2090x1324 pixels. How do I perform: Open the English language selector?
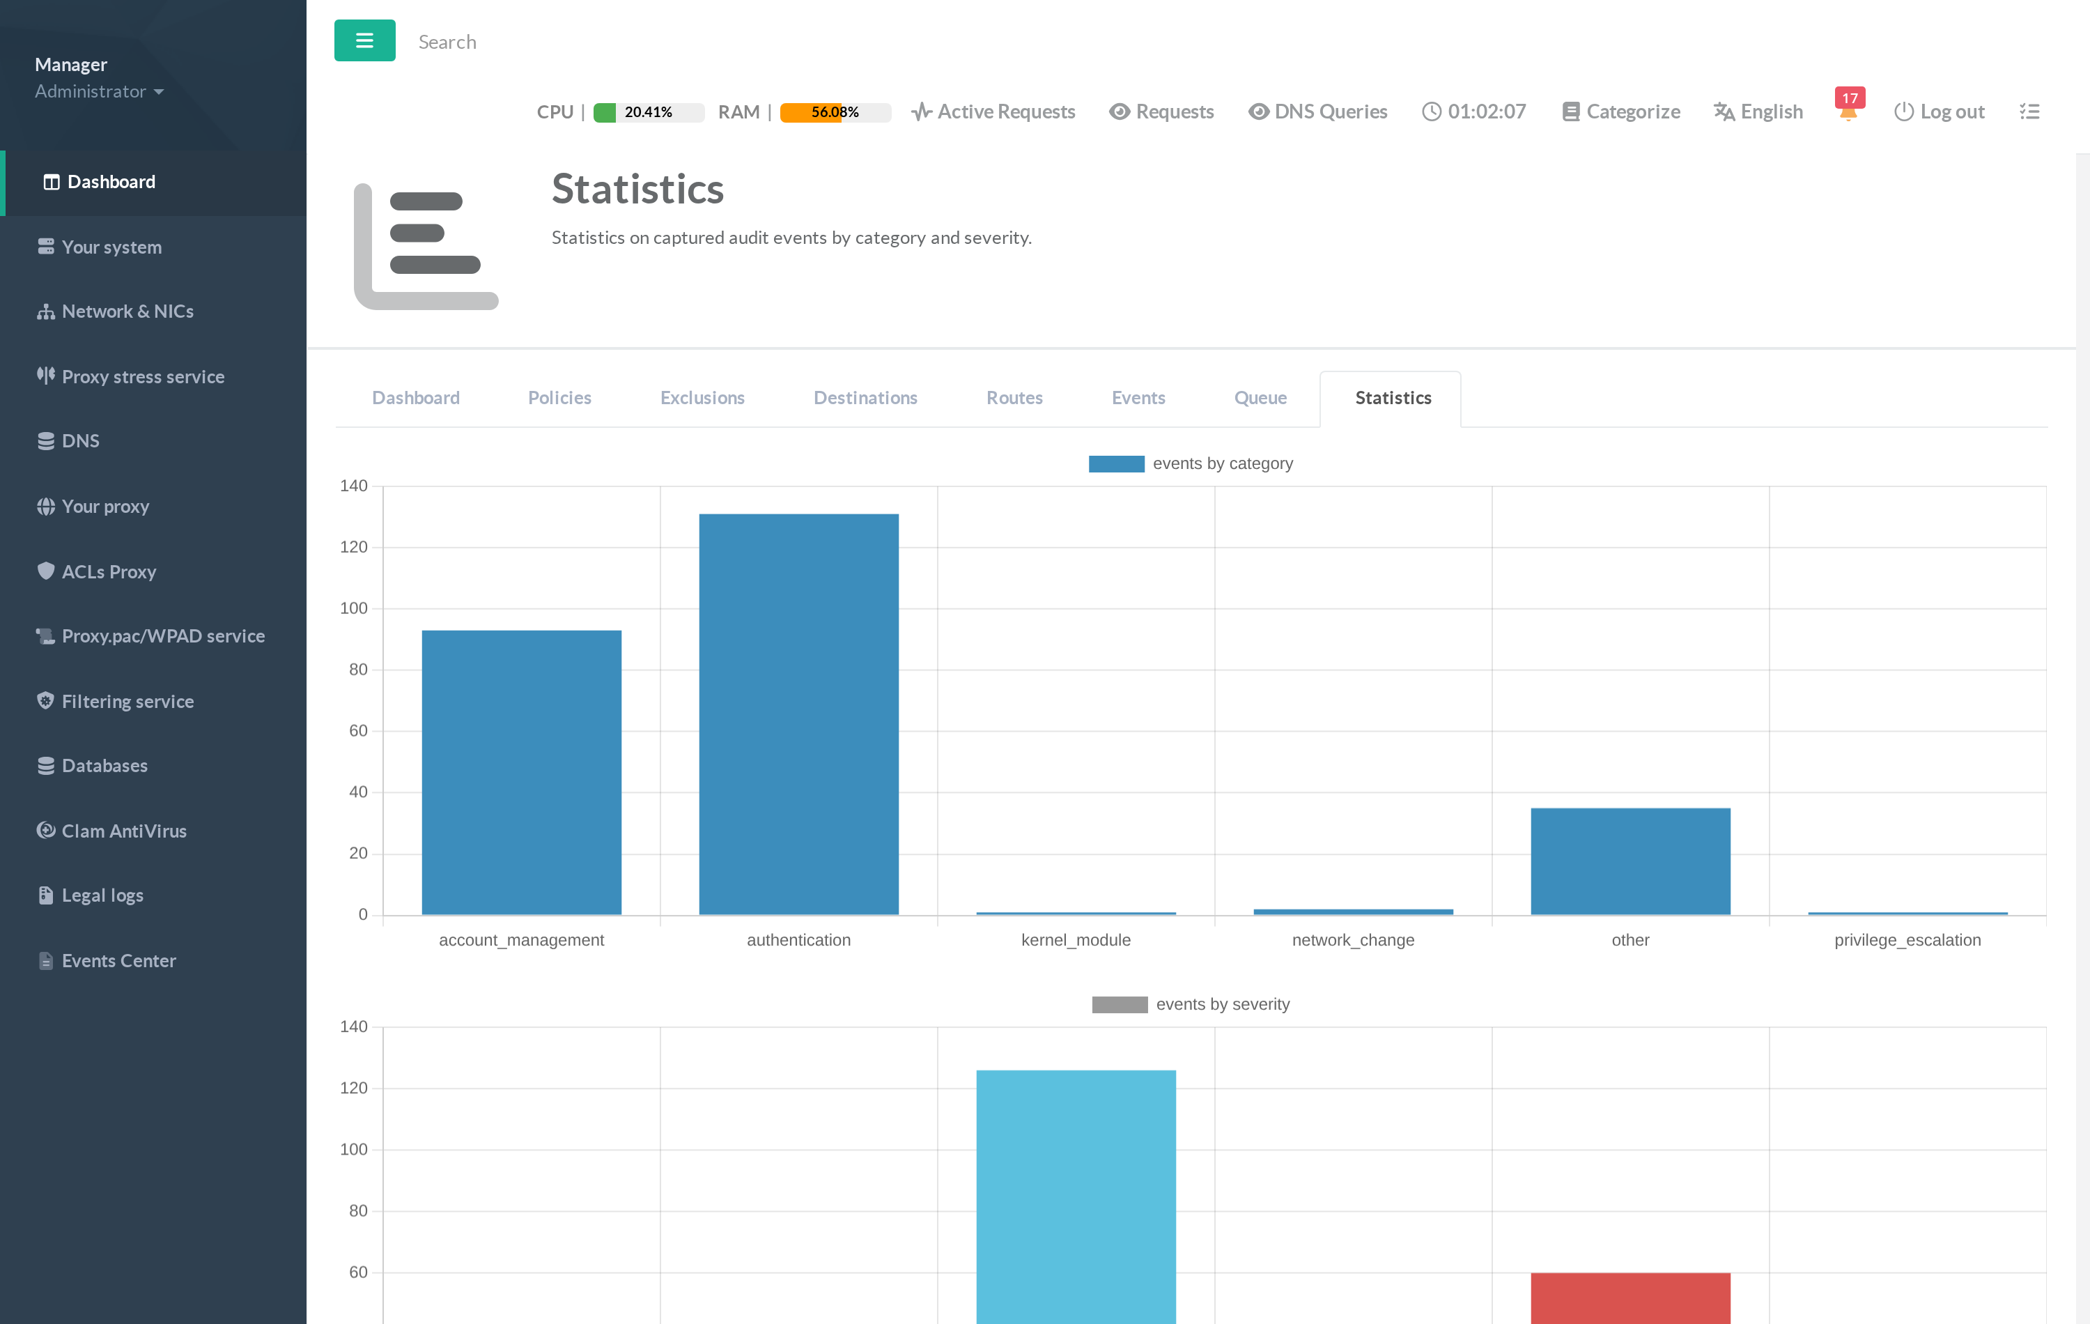[x=1758, y=112]
